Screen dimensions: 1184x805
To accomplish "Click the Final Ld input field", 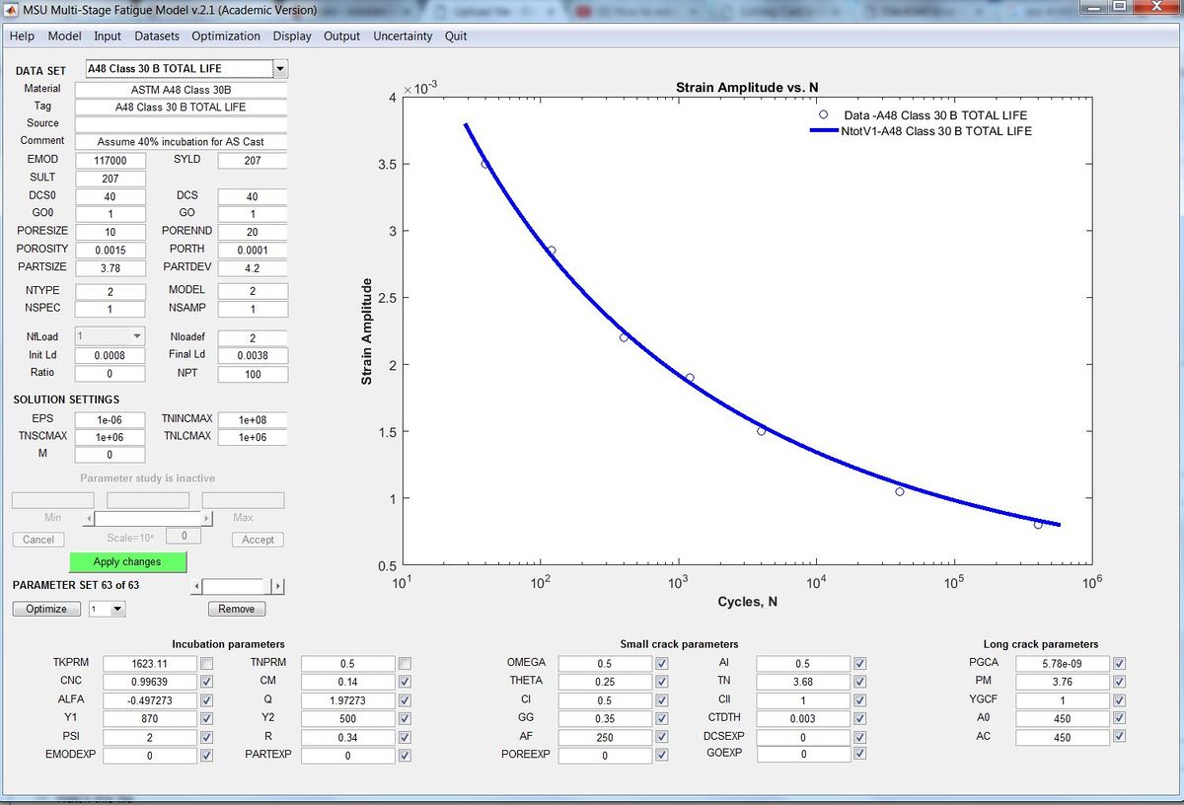I will coord(253,356).
